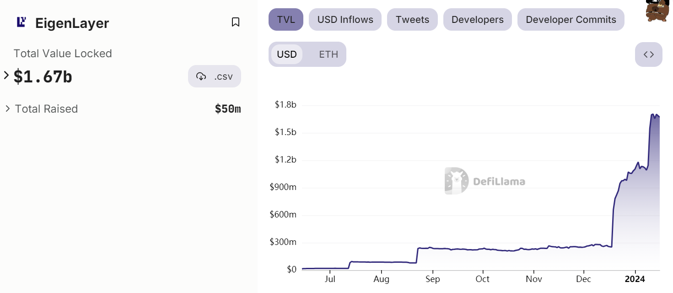The image size is (673, 293).
Task: Select the TVL tab
Action: click(x=285, y=19)
